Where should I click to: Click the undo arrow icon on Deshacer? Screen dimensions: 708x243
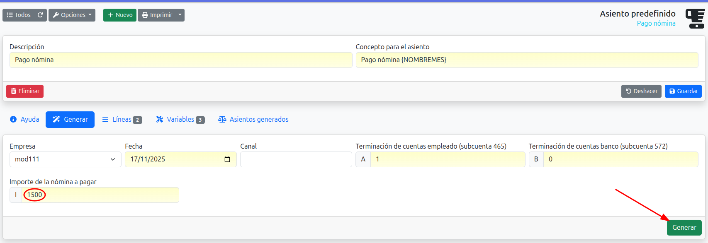pyautogui.click(x=628, y=91)
